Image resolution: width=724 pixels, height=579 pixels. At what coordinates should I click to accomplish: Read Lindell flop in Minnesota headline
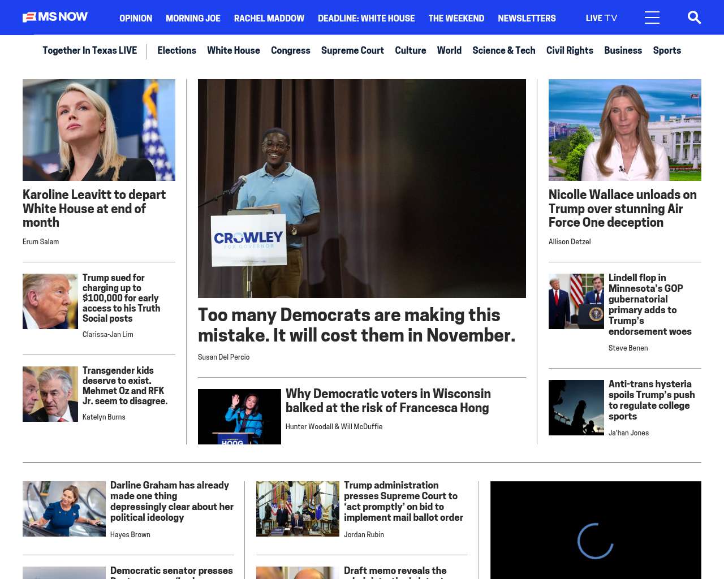pyautogui.click(x=650, y=305)
